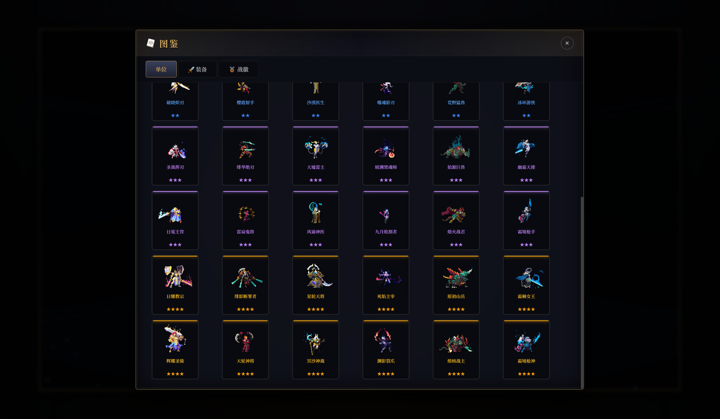Select the 单位 tab
Image resolution: width=720 pixels, height=419 pixels.
click(x=161, y=69)
